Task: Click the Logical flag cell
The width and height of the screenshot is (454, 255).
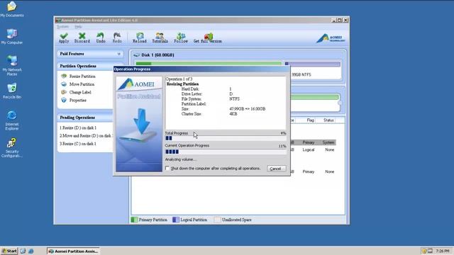Action: pos(309,149)
